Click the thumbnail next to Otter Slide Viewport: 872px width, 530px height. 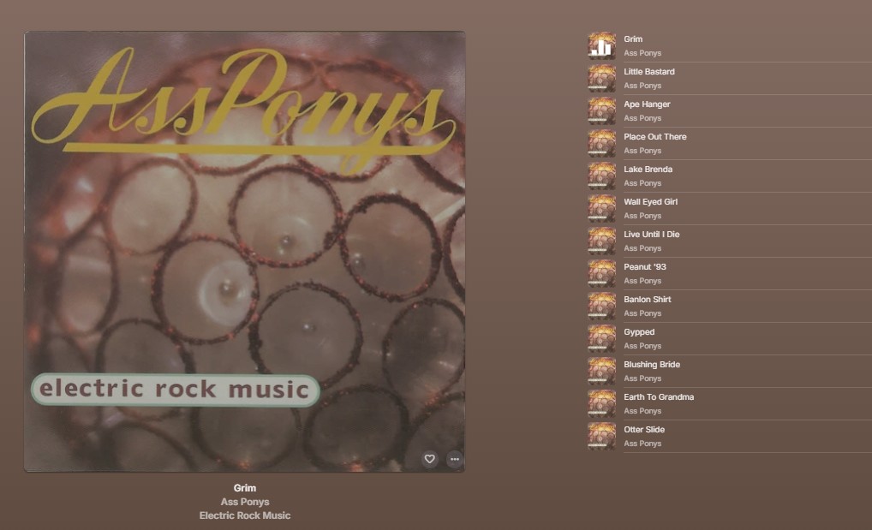601,437
